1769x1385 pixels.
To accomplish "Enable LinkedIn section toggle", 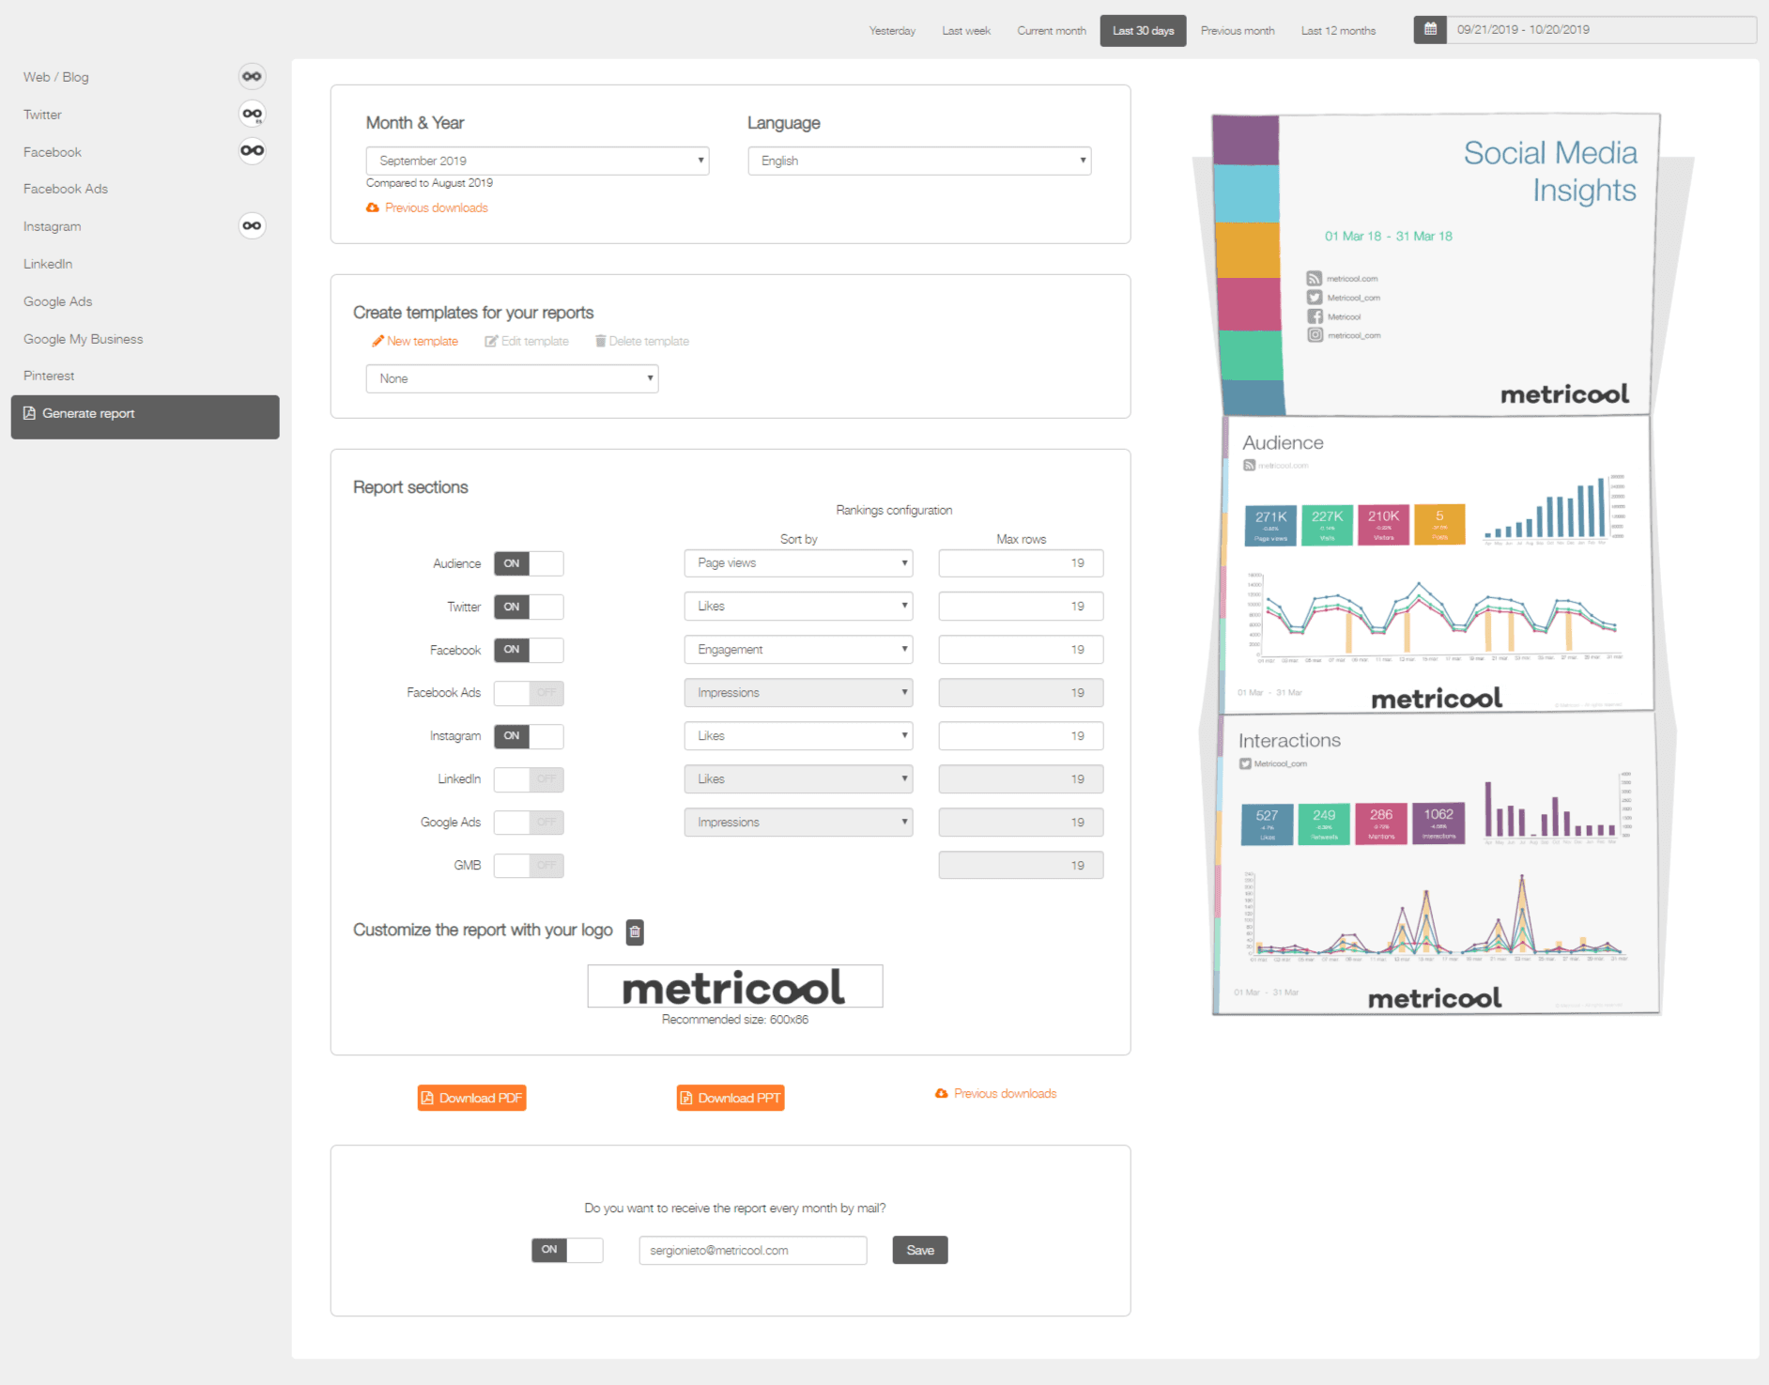I will tap(529, 779).
